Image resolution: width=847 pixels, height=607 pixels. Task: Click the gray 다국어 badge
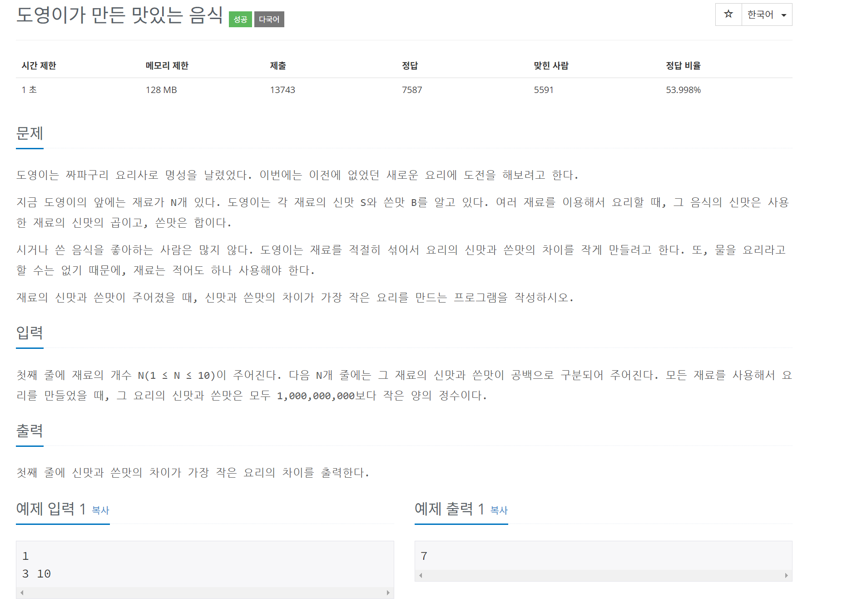pyautogui.click(x=269, y=19)
